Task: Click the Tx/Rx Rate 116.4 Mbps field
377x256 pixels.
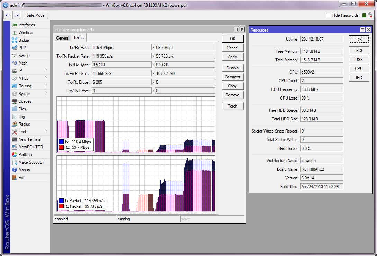Action: (x=121, y=47)
